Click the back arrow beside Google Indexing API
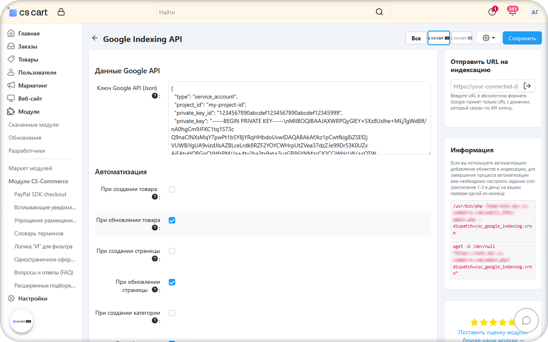 point(95,38)
